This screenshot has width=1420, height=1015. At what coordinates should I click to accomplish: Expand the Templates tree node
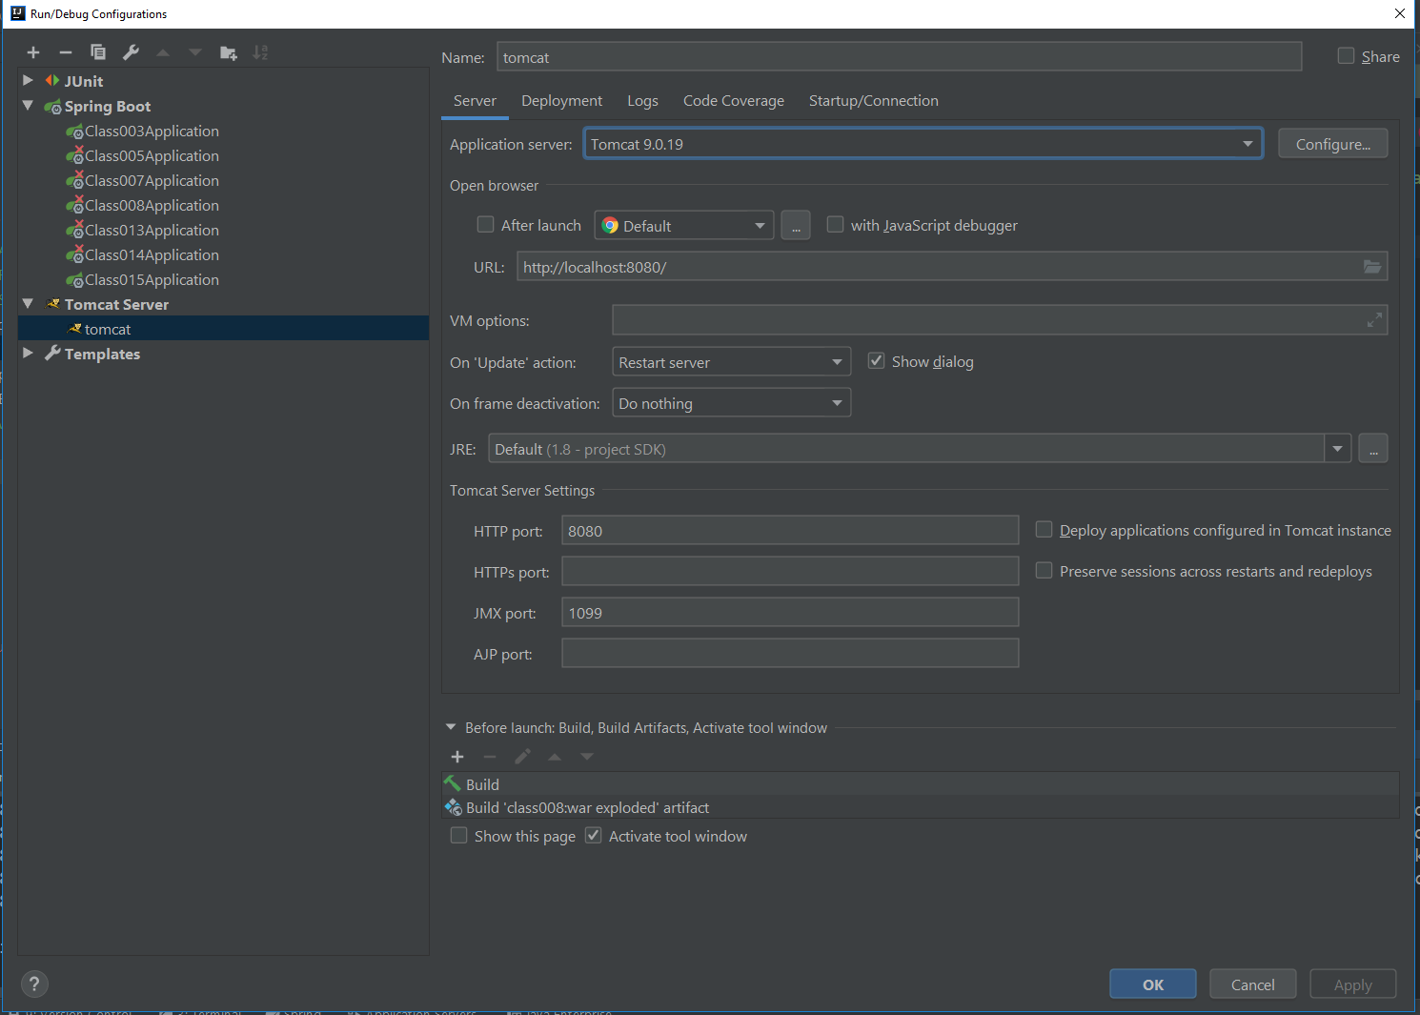coord(28,354)
